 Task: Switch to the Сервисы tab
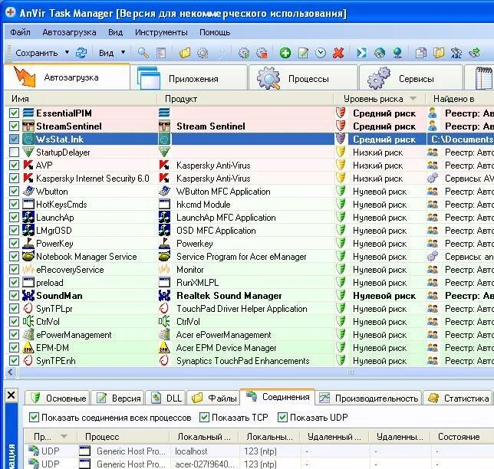[x=411, y=78]
